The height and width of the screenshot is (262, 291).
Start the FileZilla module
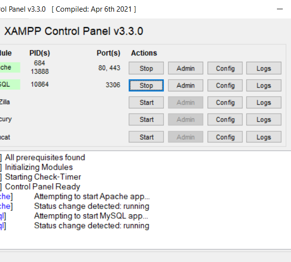click(146, 103)
